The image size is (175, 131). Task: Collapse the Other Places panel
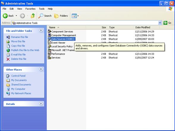pyautogui.click(x=41, y=69)
